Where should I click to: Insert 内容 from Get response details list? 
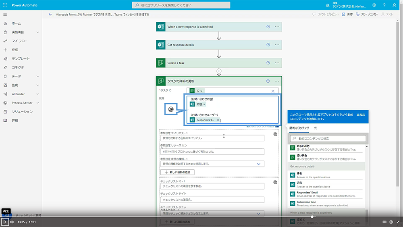pos(327,185)
